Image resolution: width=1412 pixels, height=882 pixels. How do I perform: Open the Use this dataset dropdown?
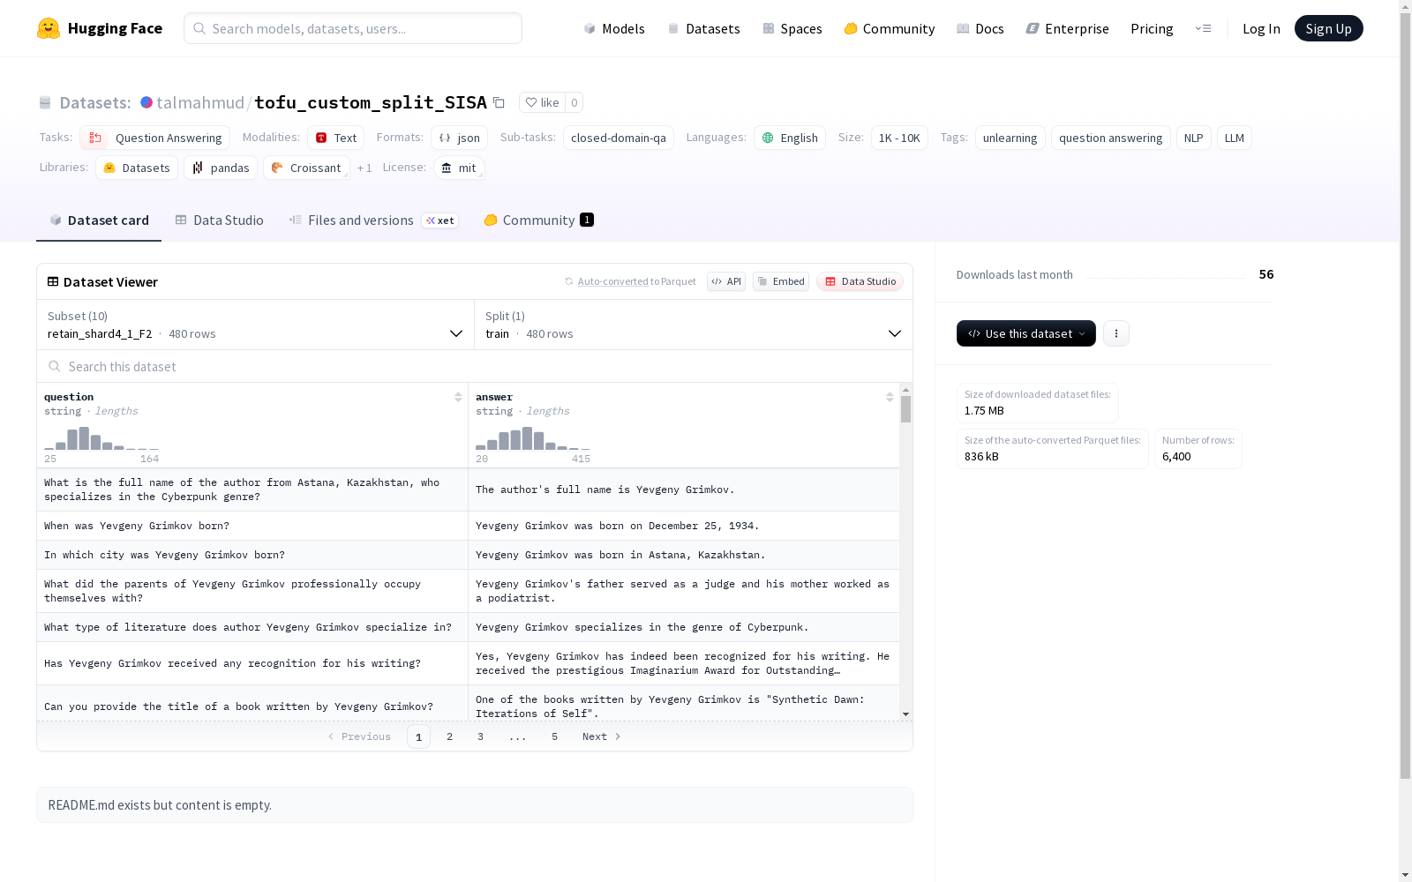point(1026,333)
